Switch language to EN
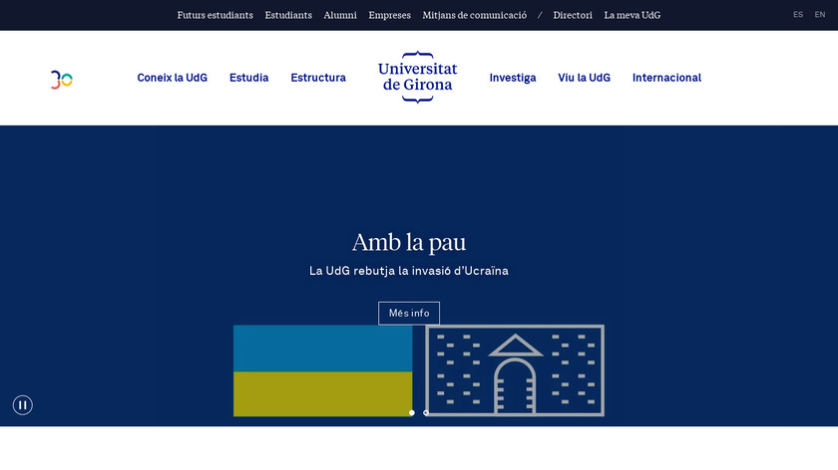Image resolution: width=838 pixels, height=470 pixels. click(x=820, y=15)
